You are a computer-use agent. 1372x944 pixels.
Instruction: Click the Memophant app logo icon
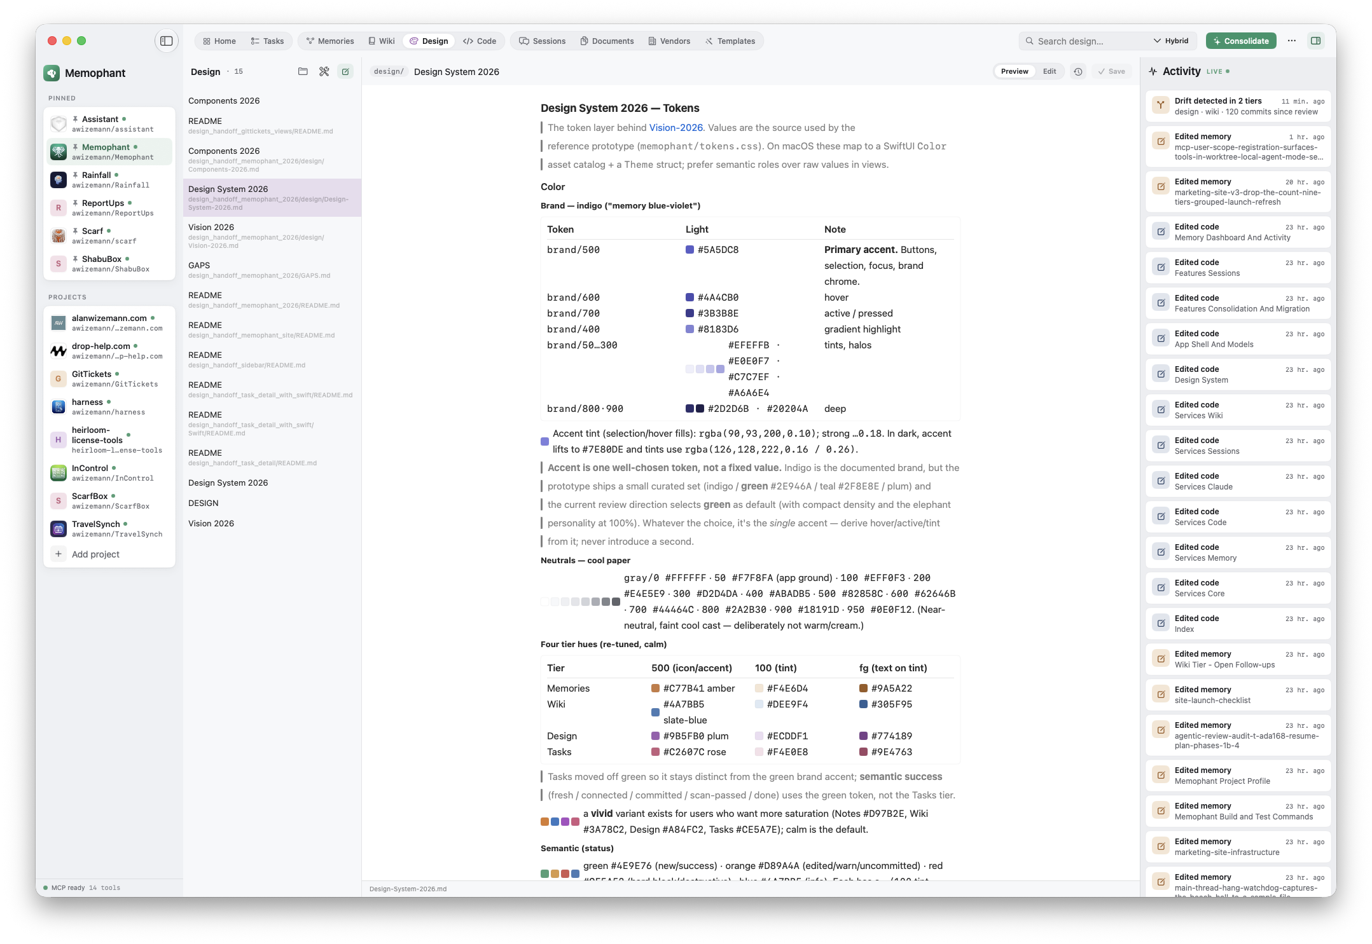coord(52,73)
